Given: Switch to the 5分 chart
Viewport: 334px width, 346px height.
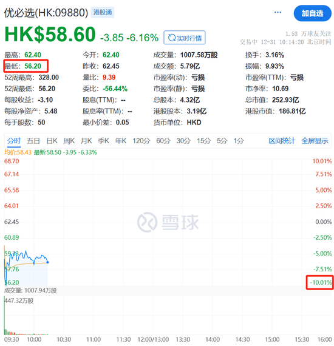Looking at the screenshot, I should tap(222, 141).
